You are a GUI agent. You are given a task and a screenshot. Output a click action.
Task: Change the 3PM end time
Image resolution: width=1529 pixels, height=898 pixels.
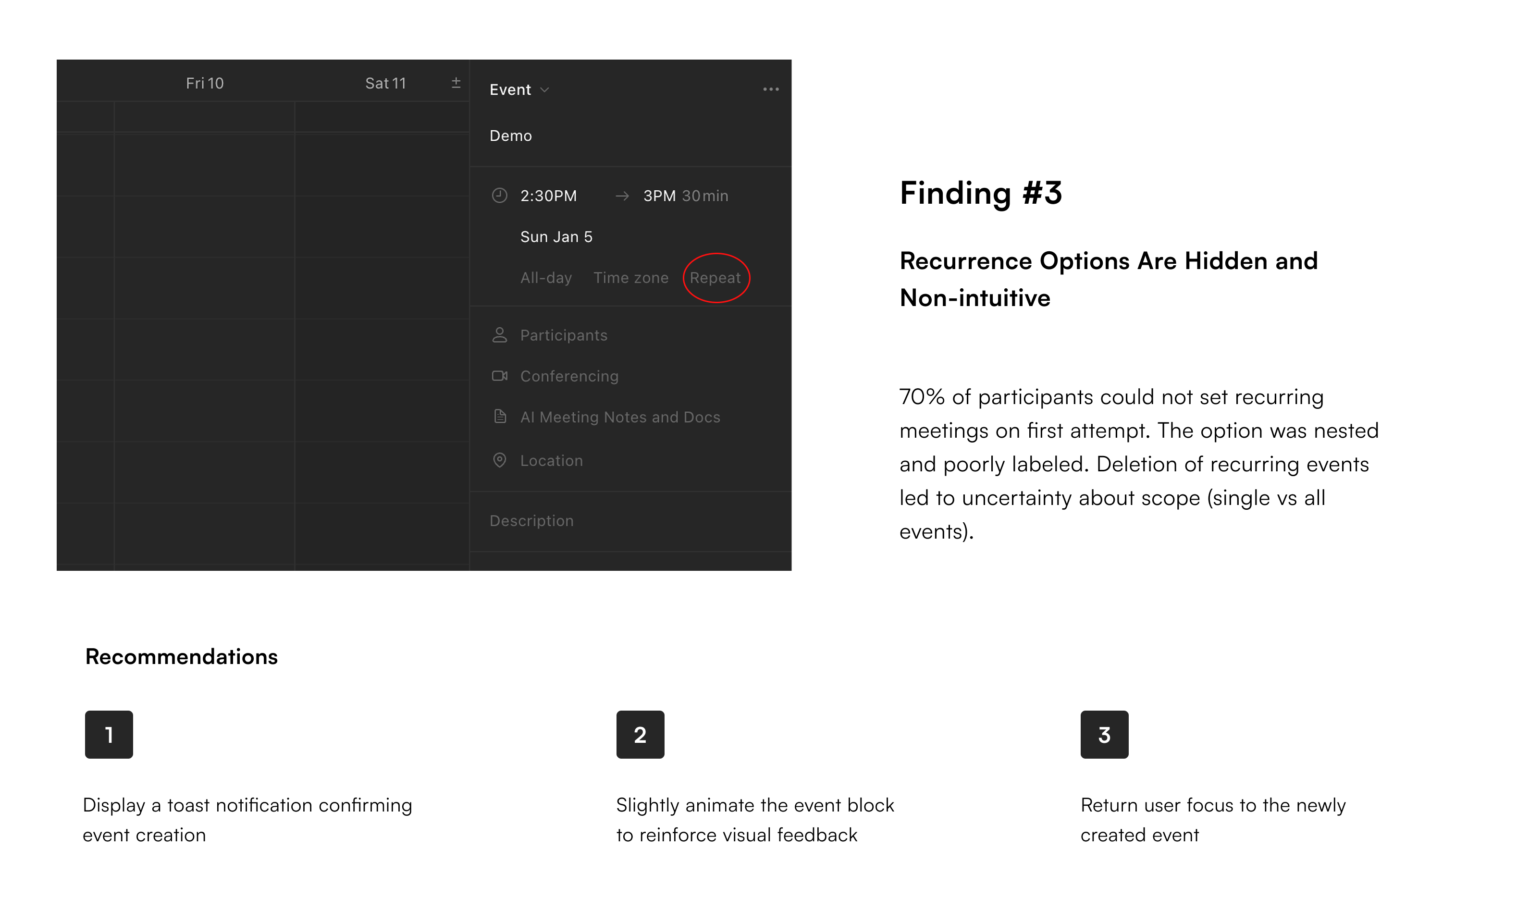point(660,196)
